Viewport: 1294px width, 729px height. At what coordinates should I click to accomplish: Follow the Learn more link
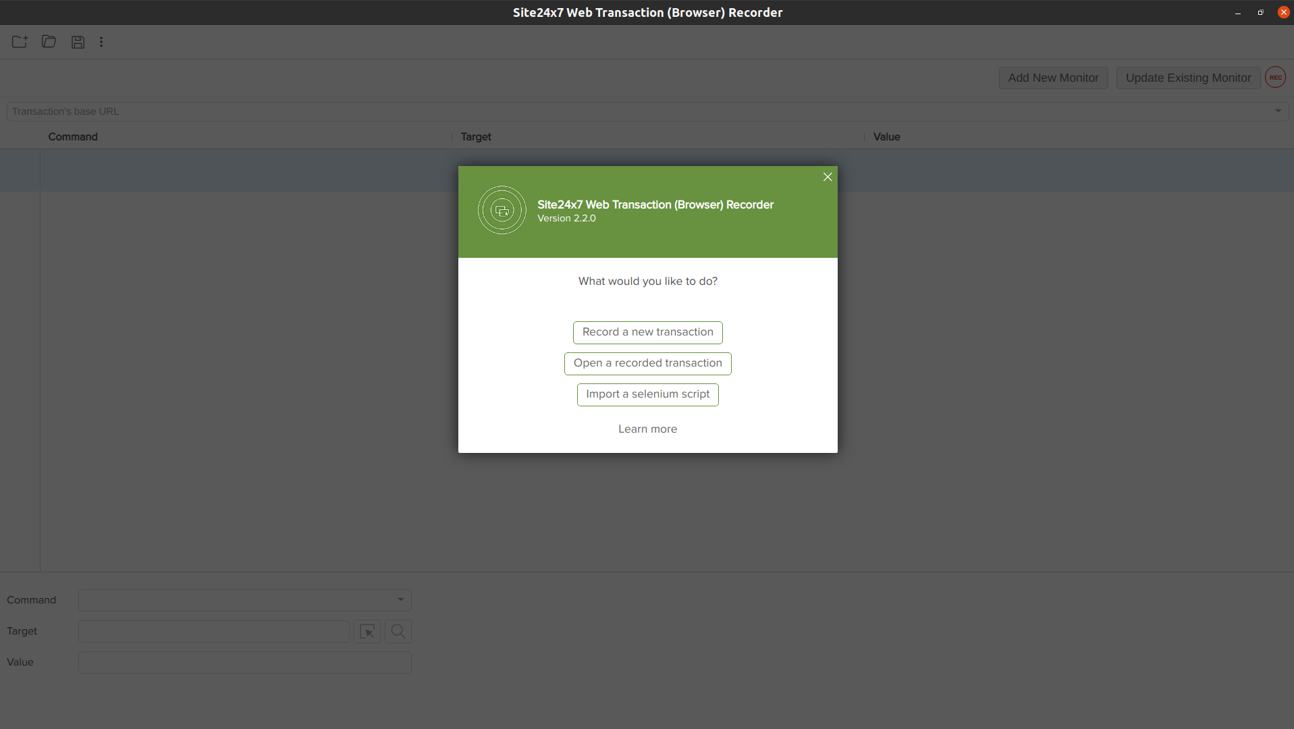[647, 429]
